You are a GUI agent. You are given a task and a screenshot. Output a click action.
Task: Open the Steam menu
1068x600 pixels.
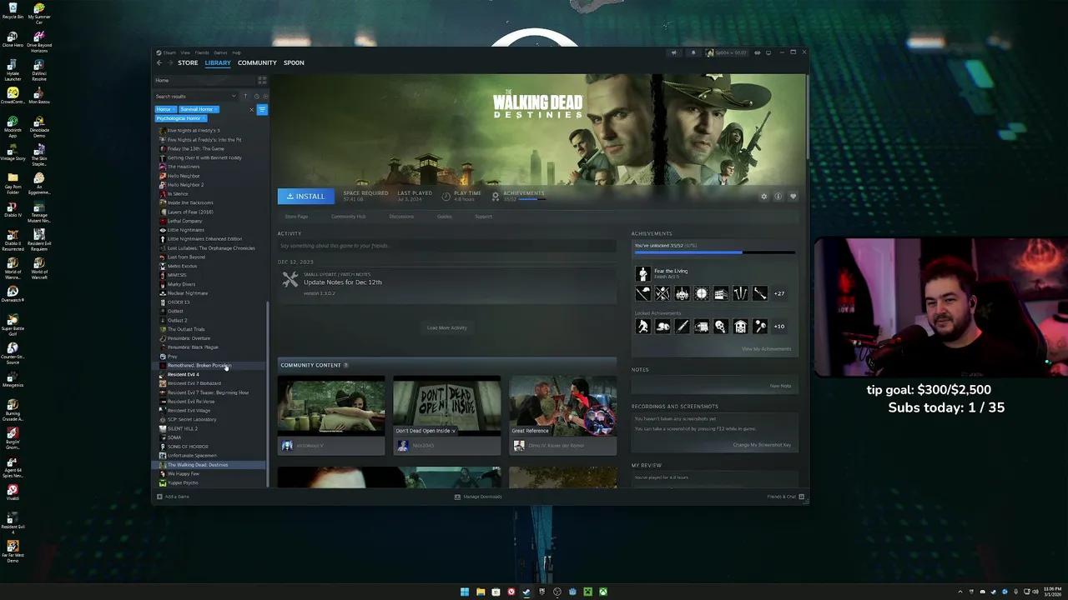tap(169, 52)
